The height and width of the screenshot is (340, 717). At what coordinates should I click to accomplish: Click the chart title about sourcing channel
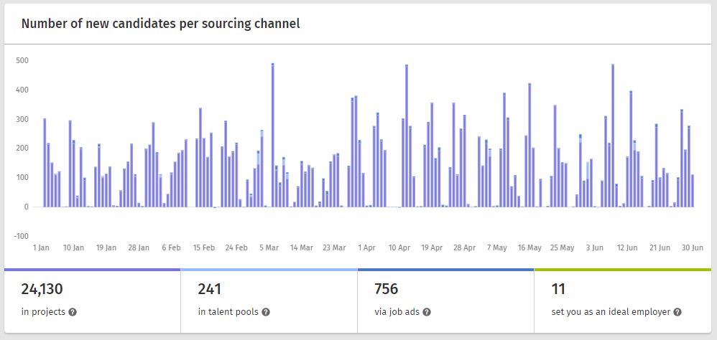point(160,24)
